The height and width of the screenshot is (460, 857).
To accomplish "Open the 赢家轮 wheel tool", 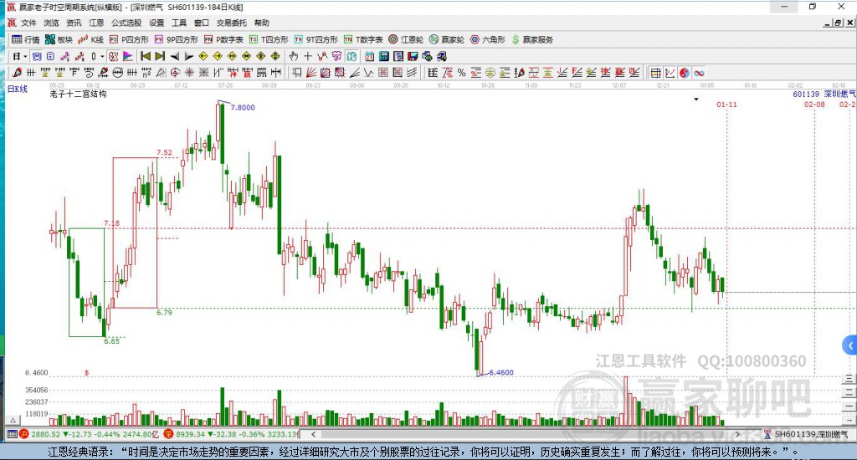I will (x=447, y=39).
